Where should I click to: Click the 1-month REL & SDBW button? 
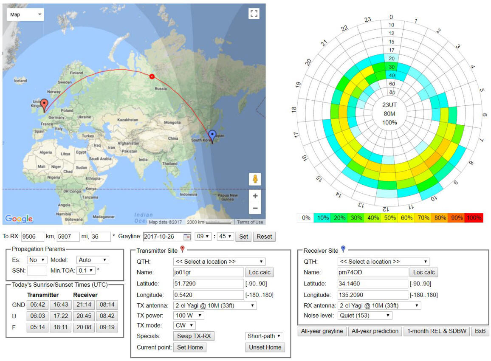[436, 331]
